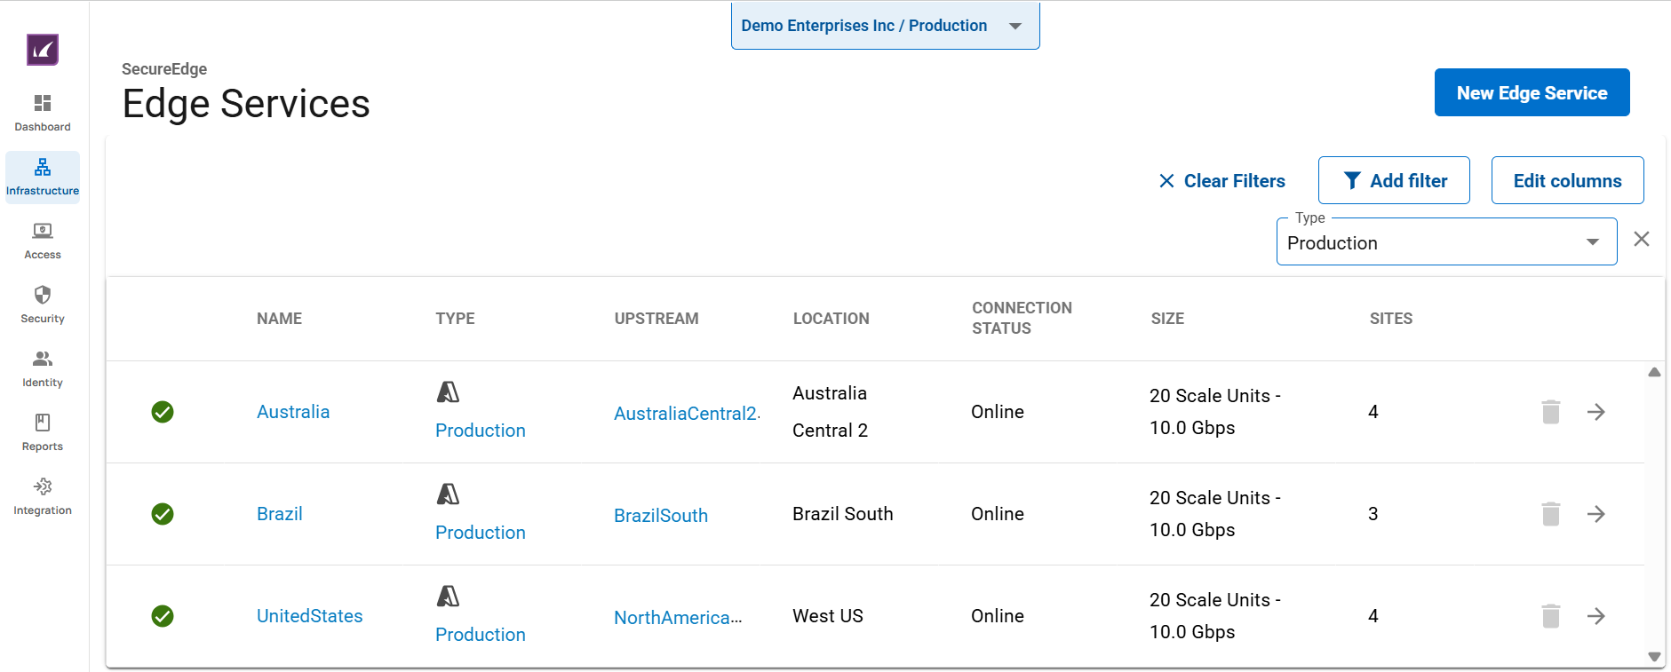Click the New Edge Service button
Screen dimensions: 1671x672
pyautogui.click(x=1531, y=92)
